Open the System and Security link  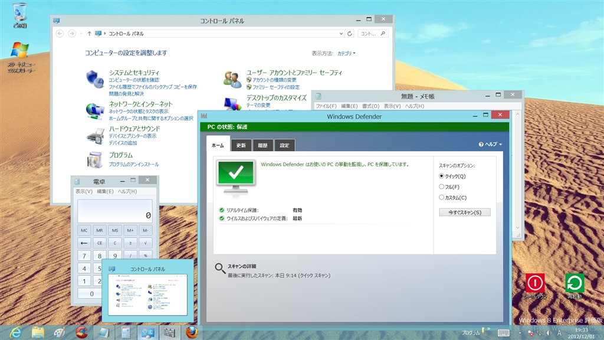134,73
